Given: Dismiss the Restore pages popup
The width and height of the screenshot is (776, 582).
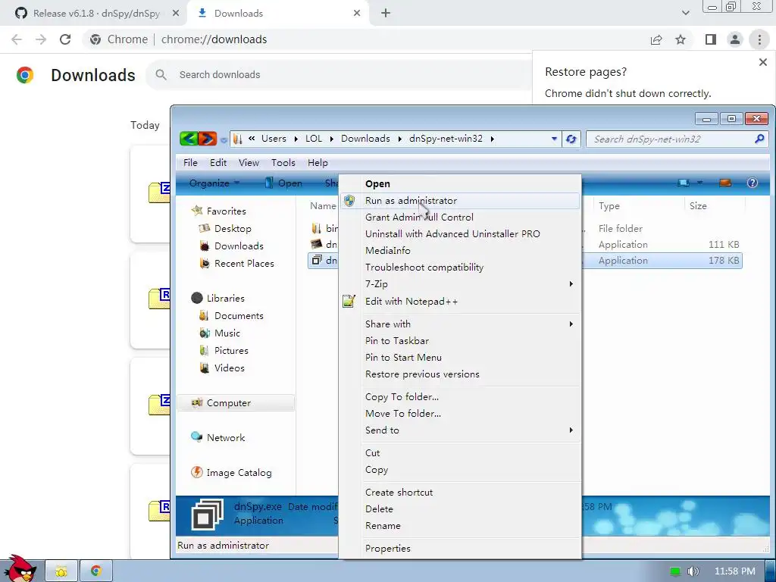Looking at the screenshot, I should coord(762,62).
